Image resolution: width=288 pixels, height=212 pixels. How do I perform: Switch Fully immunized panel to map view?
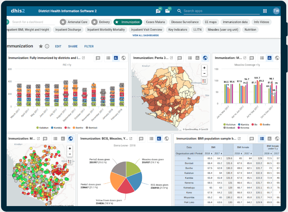[124, 58]
